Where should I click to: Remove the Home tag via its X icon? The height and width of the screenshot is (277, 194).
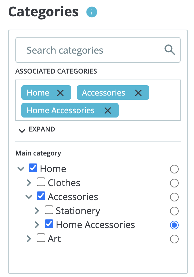61,93
